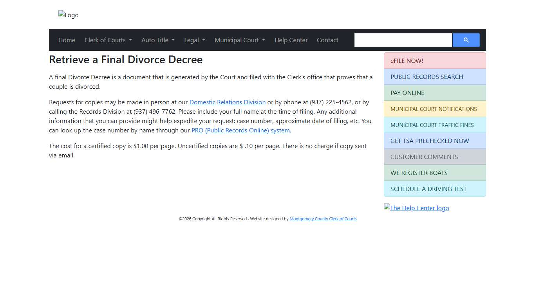Expand the Legal dropdown menu

194,40
